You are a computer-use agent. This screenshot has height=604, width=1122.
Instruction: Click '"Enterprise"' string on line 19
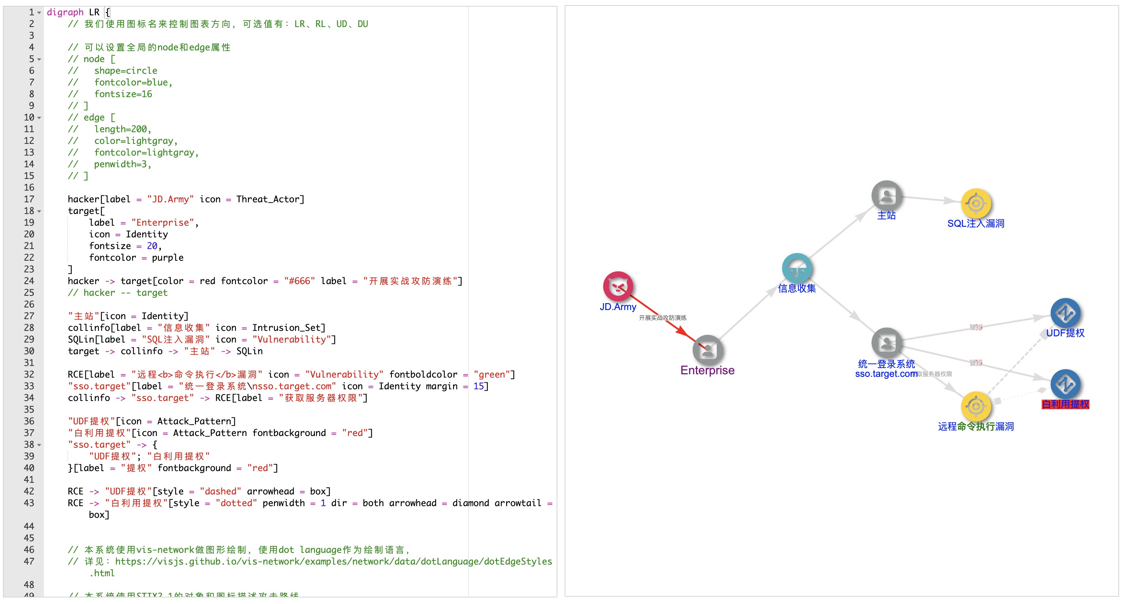163,223
